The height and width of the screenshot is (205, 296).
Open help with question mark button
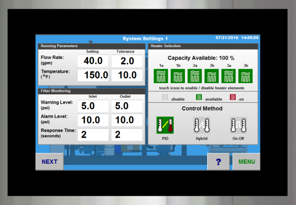[219, 161]
